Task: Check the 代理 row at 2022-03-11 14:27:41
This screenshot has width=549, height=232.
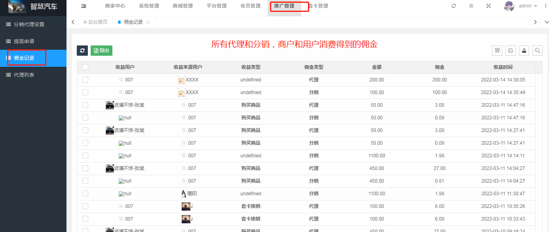Action: coord(85,130)
